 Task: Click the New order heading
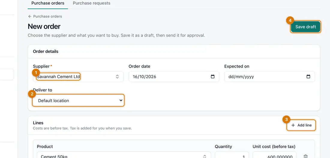44,26
